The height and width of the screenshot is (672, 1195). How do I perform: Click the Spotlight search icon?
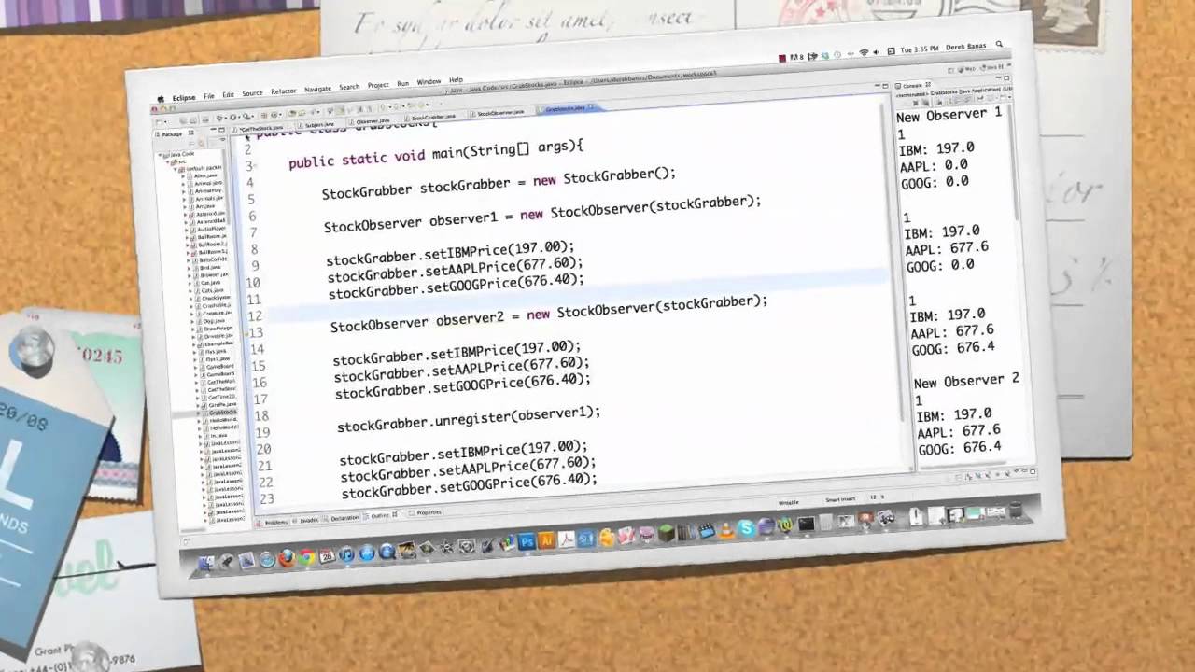999,44
